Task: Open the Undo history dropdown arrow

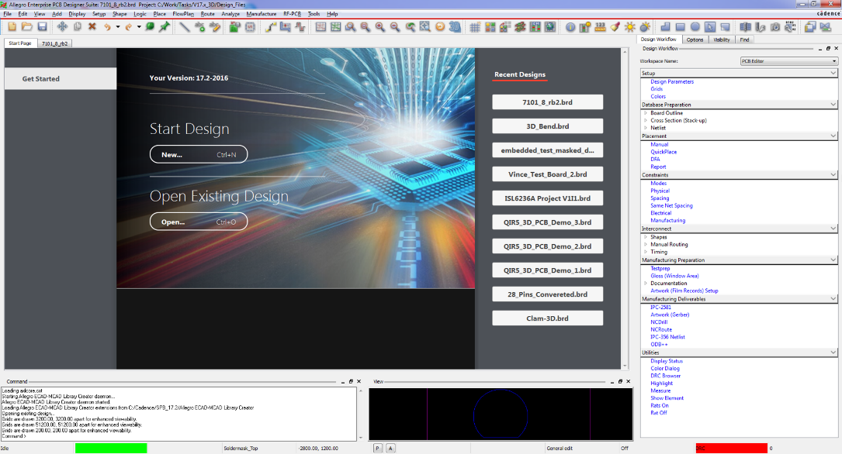Action: coord(118,27)
